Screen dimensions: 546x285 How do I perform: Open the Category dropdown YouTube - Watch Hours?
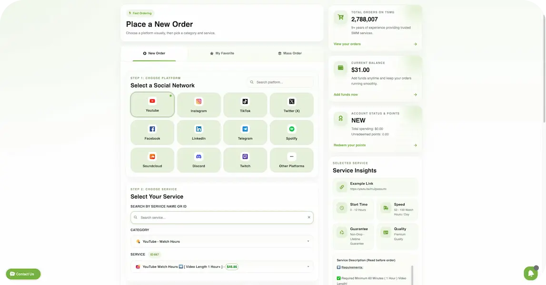(x=222, y=241)
